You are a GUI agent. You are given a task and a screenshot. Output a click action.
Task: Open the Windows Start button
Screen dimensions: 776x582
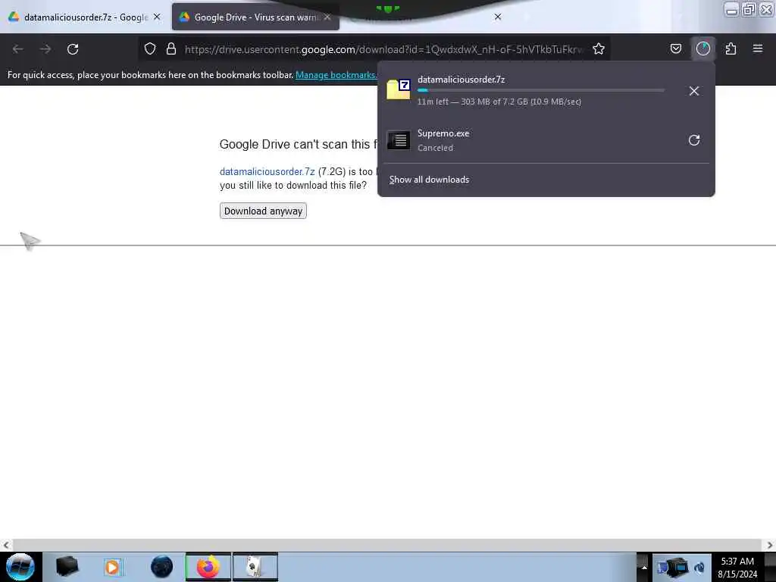pos(20,567)
